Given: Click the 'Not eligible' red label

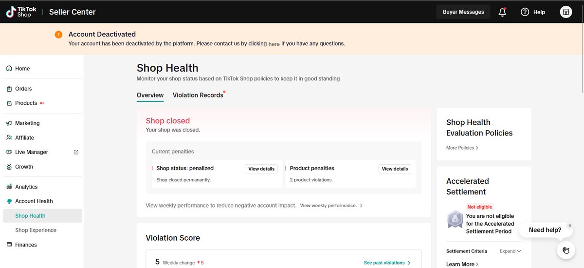Looking at the screenshot, I should point(480,207).
